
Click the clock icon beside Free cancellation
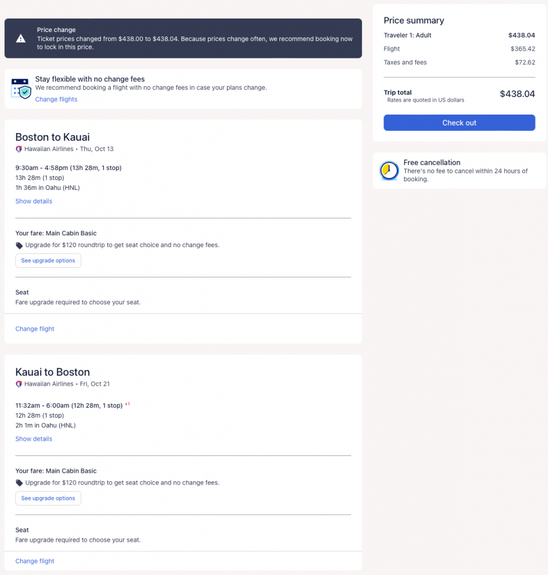pyautogui.click(x=389, y=171)
